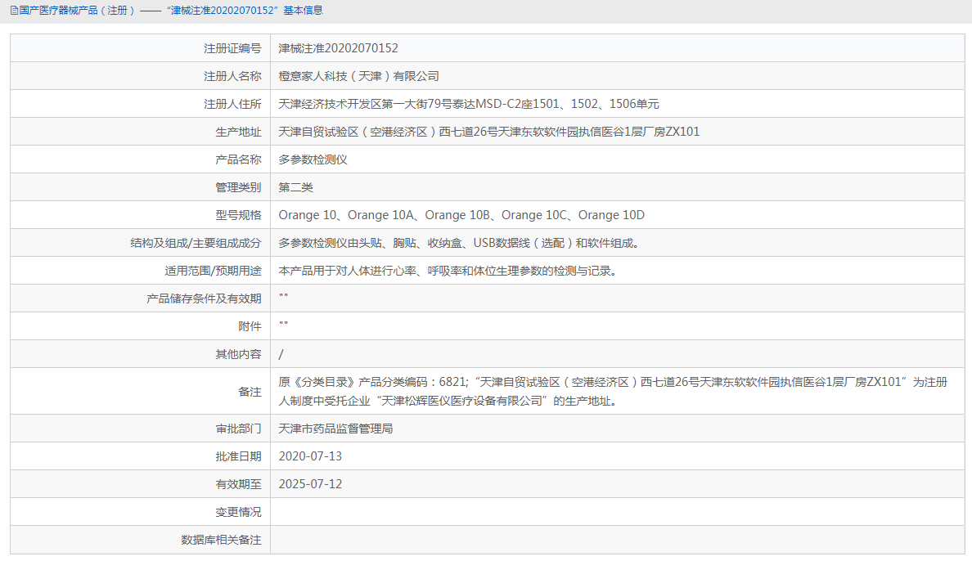Click the 批准日期 label
Viewport: 972px width, 561px height.
pyautogui.click(x=238, y=457)
